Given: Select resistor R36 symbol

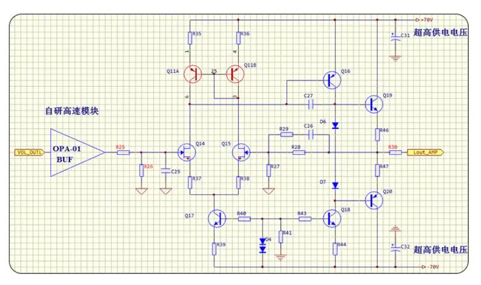Looking at the screenshot, I should (238, 38).
